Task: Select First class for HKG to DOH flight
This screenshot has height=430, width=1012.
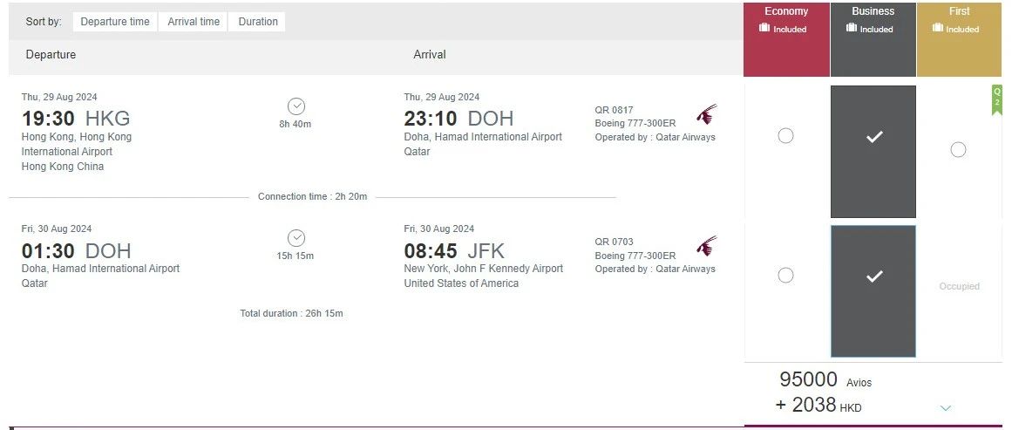Action: coord(958,150)
